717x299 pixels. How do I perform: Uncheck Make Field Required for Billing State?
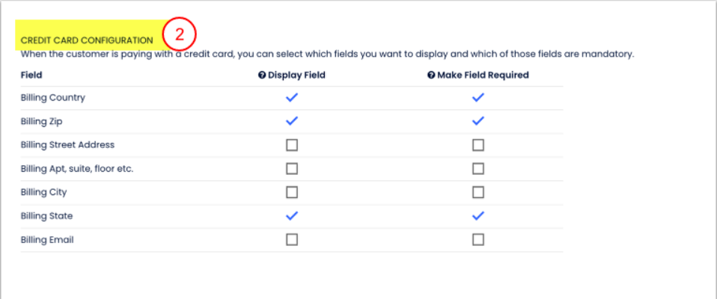coord(478,216)
